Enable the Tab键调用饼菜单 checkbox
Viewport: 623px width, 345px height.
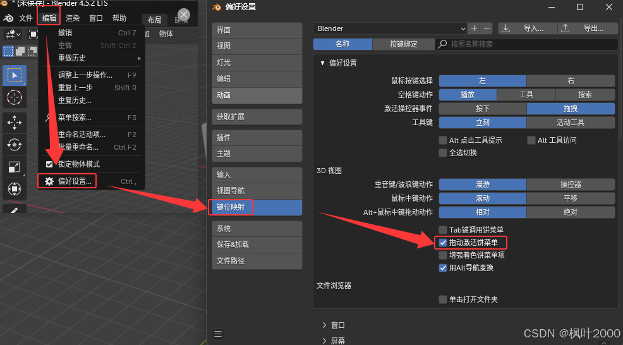click(443, 230)
